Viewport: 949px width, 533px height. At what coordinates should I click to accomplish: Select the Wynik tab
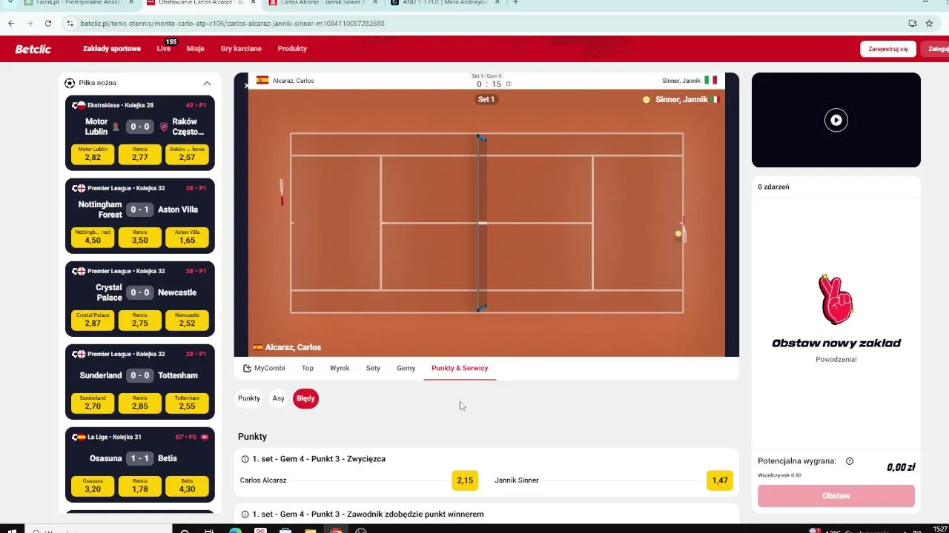(340, 368)
